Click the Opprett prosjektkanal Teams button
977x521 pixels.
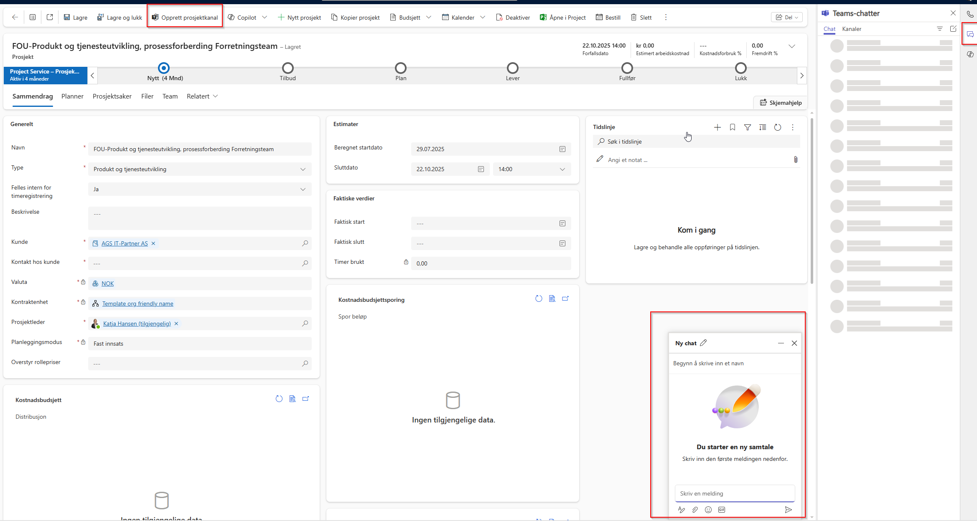pos(185,17)
